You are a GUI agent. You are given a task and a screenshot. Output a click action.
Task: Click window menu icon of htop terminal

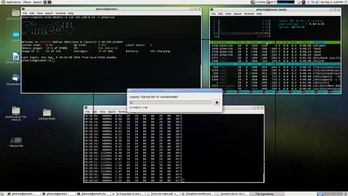[x=212, y=10]
